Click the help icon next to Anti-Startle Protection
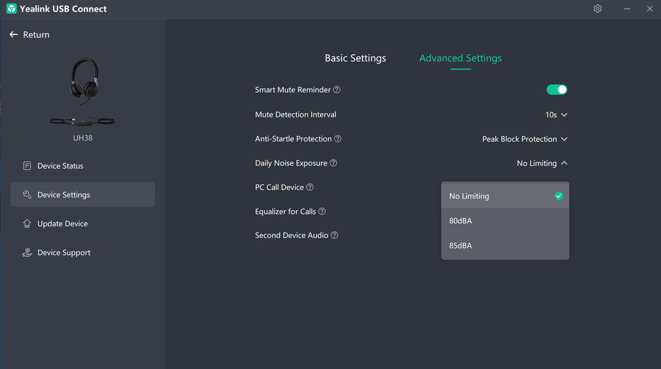 [337, 139]
